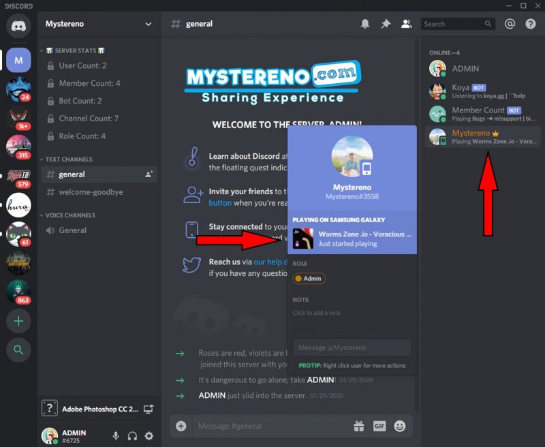Click the attach file plus button
545x447 pixels.
pyautogui.click(x=181, y=426)
